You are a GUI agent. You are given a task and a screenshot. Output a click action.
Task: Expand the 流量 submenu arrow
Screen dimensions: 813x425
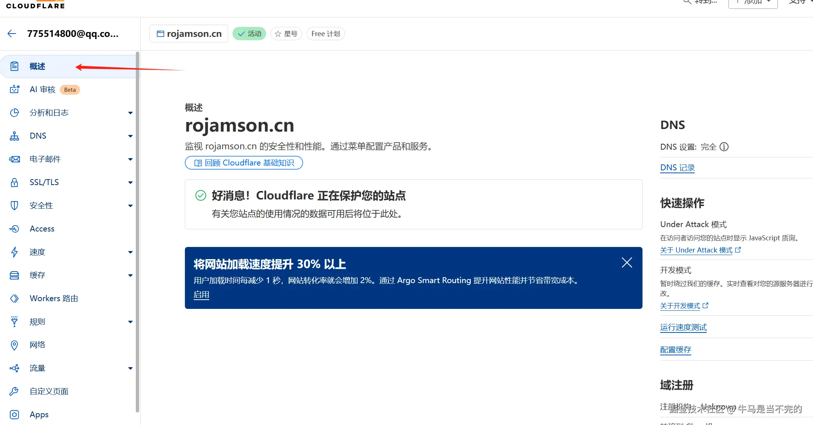(130, 368)
